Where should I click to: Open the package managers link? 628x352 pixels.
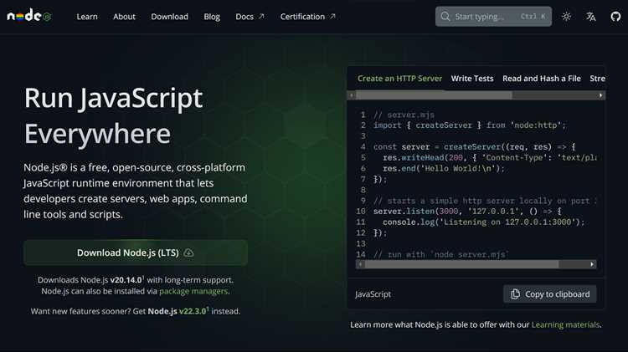pyautogui.click(x=193, y=291)
